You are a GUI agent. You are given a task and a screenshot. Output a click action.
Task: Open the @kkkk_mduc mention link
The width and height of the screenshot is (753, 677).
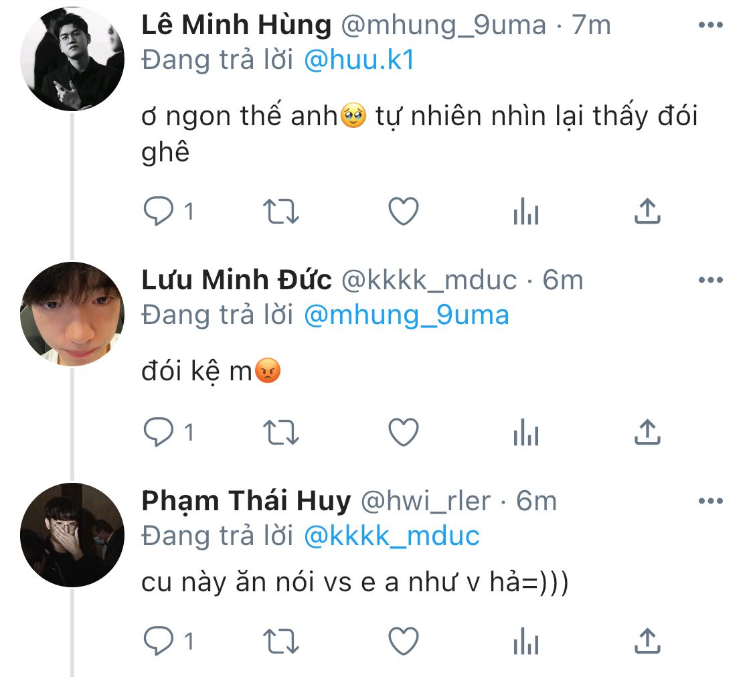[392, 536]
